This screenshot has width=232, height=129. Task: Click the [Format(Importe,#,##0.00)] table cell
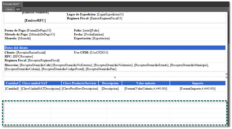pos(197,89)
